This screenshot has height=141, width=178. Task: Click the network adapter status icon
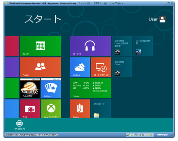137,135
